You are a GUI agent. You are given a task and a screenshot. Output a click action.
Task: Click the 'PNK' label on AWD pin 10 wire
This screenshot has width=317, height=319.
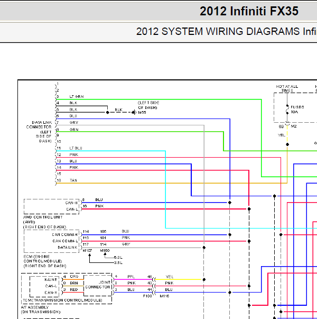[x=99, y=206]
